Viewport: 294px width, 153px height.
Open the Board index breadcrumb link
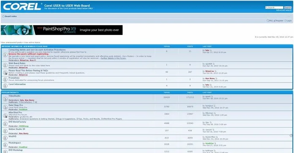[x=11, y=16]
